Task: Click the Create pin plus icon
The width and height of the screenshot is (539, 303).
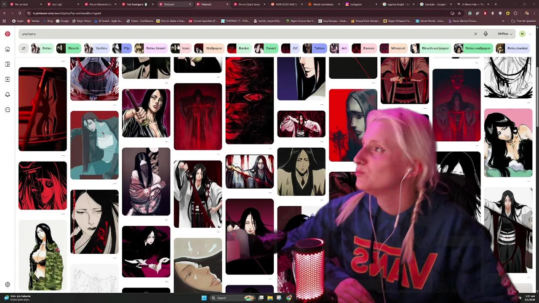Action: point(8,80)
